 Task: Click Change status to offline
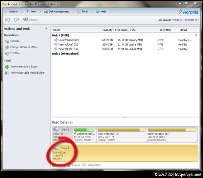(24, 47)
